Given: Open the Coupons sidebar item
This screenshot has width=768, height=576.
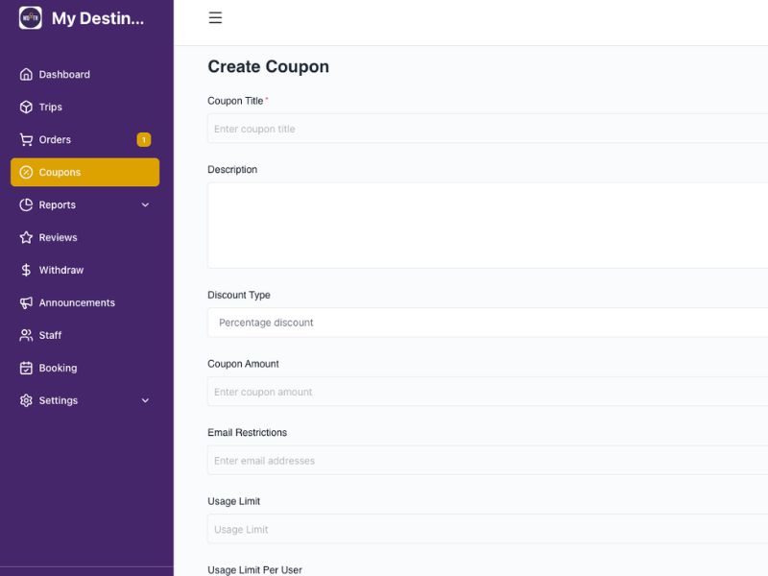Looking at the screenshot, I should pos(84,173).
